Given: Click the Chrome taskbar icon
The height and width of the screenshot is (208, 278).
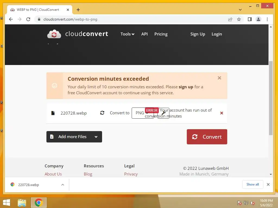Looking at the screenshot, I should pos(39,203).
